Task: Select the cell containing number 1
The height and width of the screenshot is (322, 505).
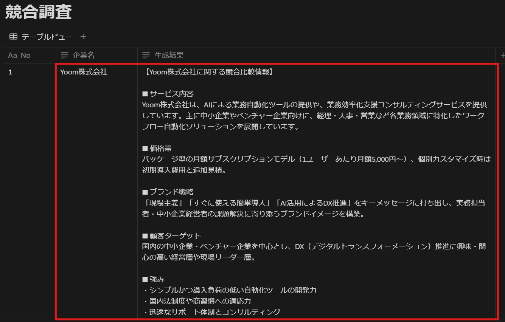Action: point(30,191)
